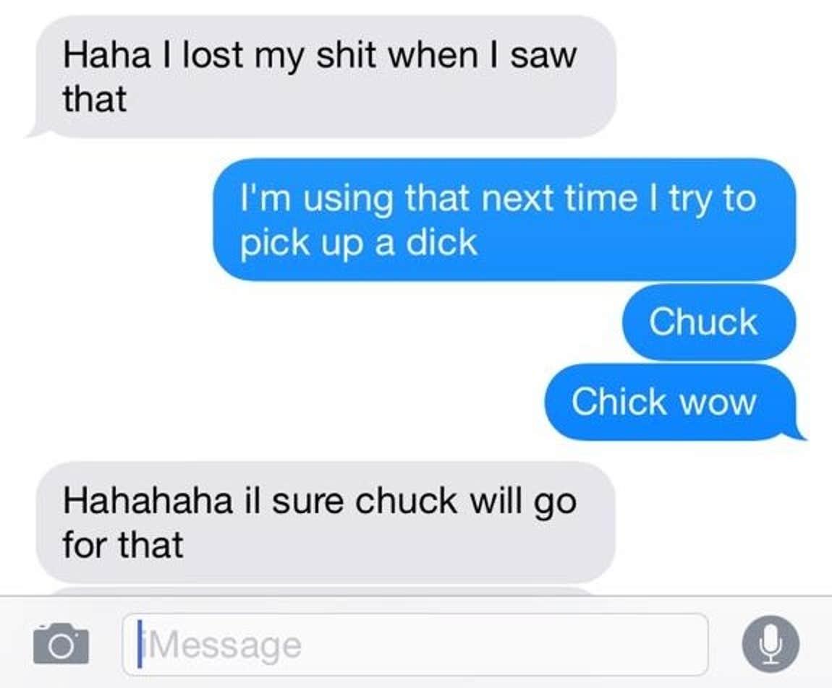
Task: Tap the 'I'm using that next time' blue bubble
Action: click(x=504, y=219)
